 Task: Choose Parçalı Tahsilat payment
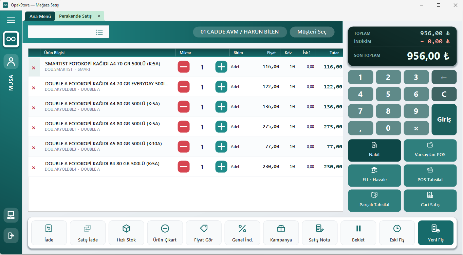374,200
